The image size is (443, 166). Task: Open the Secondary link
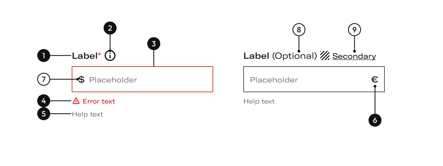354,56
